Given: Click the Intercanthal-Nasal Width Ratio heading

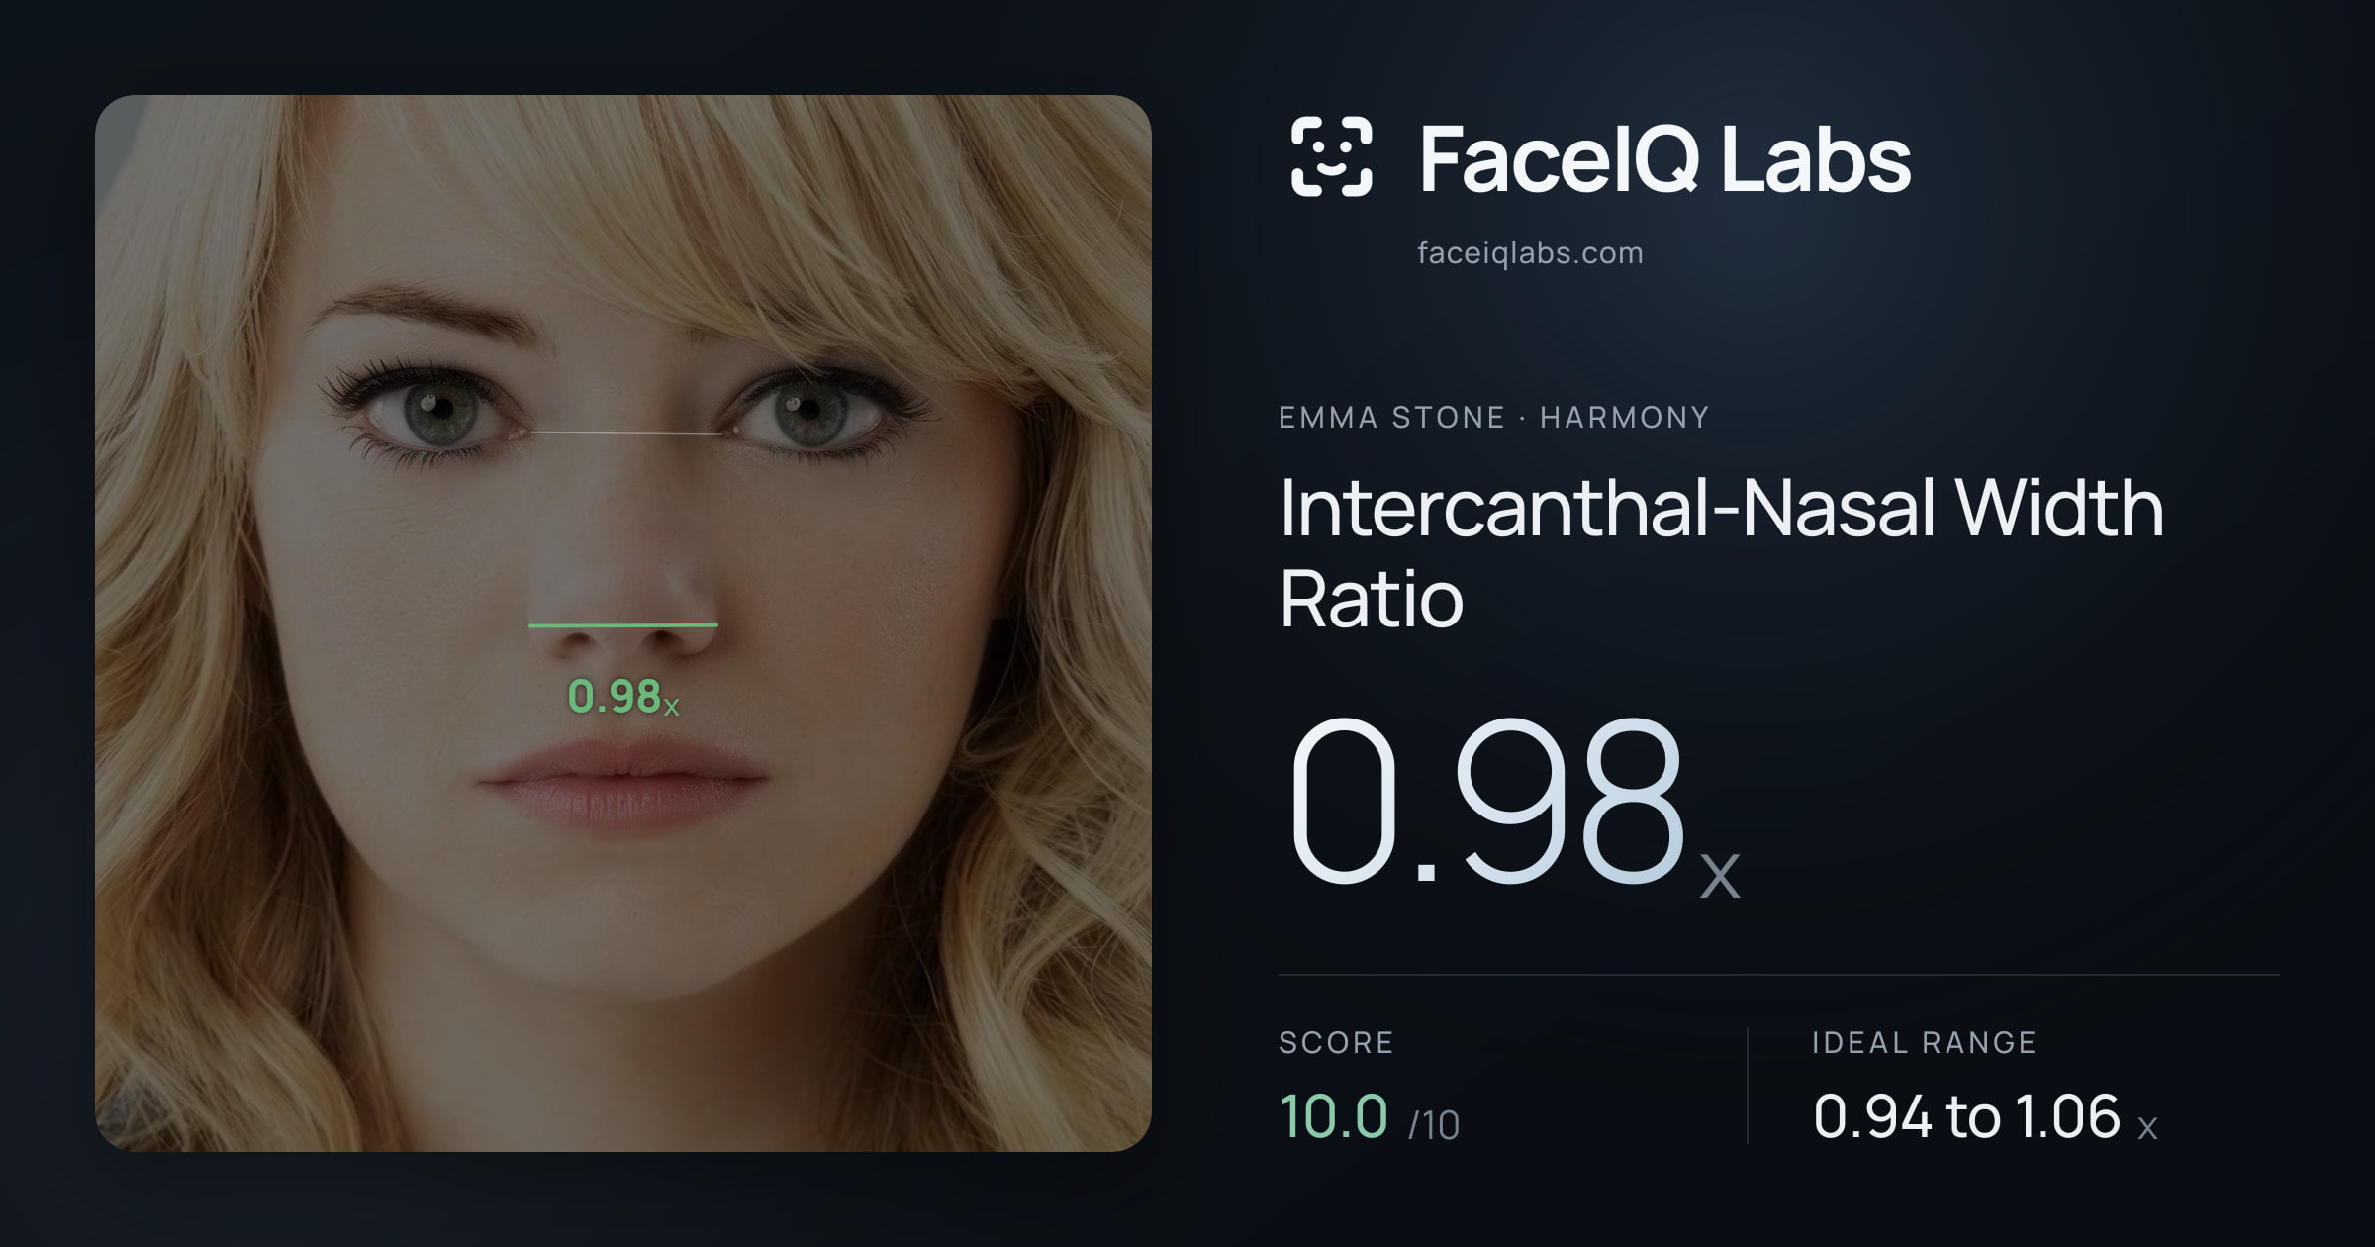Looking at the screenshot, I should pos(1721,552).
